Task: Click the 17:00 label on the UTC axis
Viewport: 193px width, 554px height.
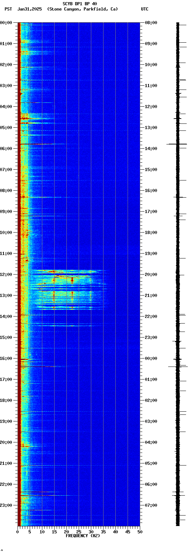Action: pyautogui.click(x=151, y=212)
